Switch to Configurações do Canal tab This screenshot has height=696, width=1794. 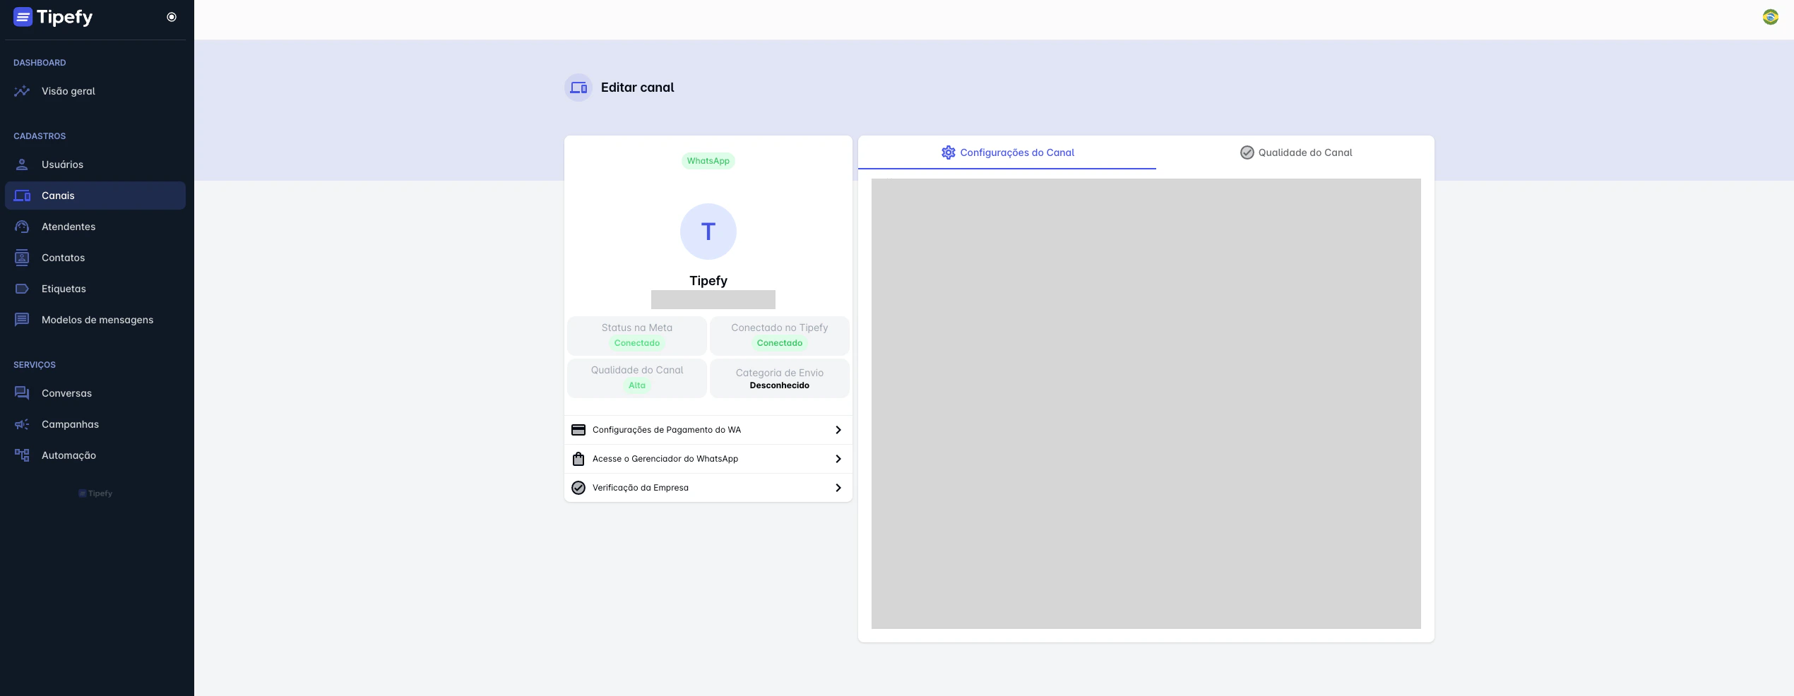tap(1007, 152)
